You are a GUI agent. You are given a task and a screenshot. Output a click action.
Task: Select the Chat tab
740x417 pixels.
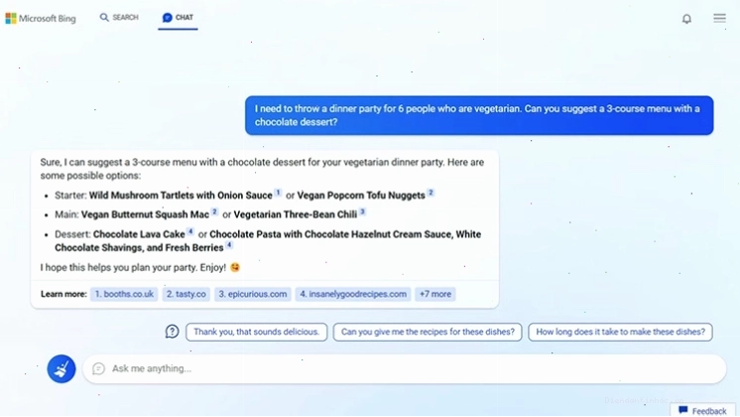pyautogui.click(x=178, y=18)
